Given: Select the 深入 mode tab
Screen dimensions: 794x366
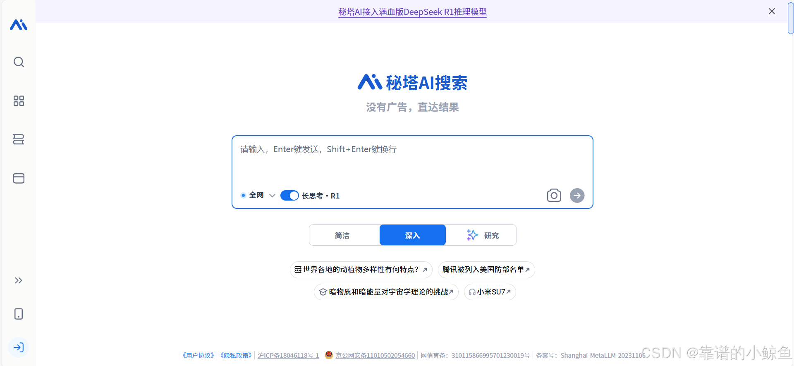Looking at the screenshot, I should (412, 235).
